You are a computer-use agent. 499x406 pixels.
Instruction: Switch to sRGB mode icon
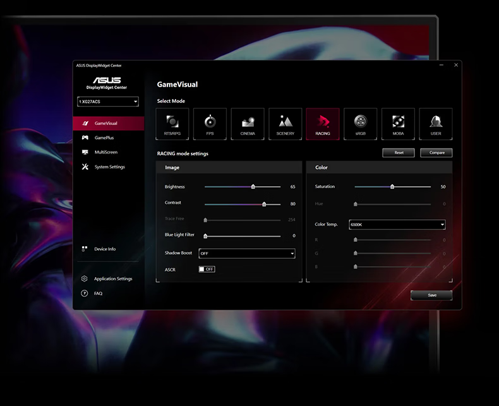click(360, 124)
